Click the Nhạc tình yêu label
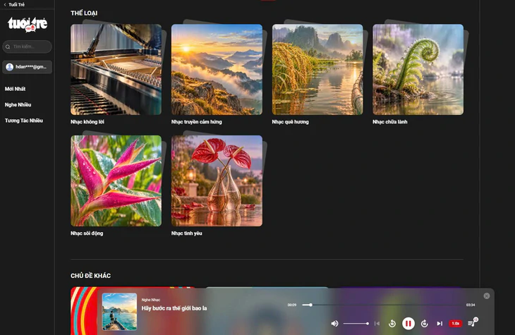The image size is (515, 335). (x=186, y=233)
